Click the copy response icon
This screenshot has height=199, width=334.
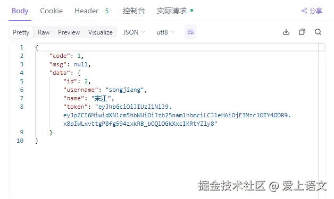302,32
